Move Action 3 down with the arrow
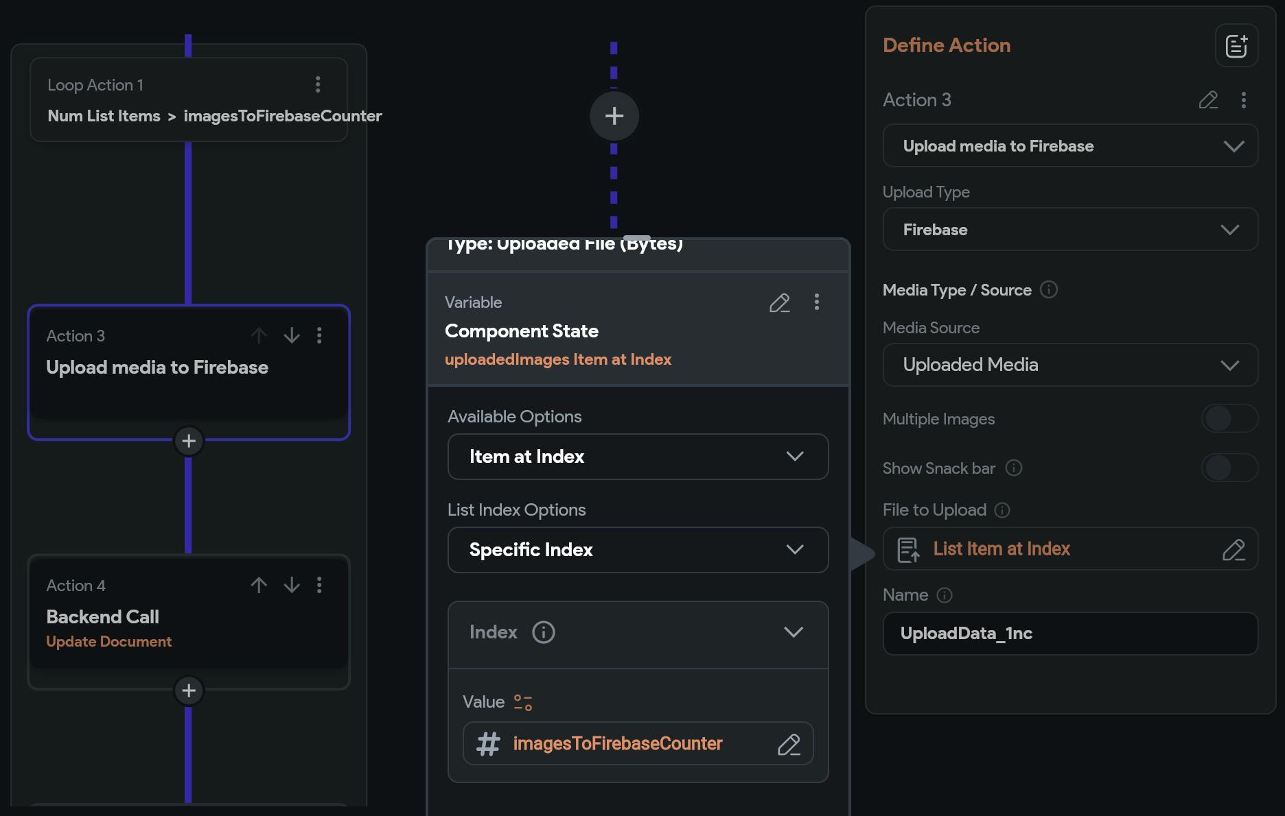Screen dimensions: 1285x816 292,335
